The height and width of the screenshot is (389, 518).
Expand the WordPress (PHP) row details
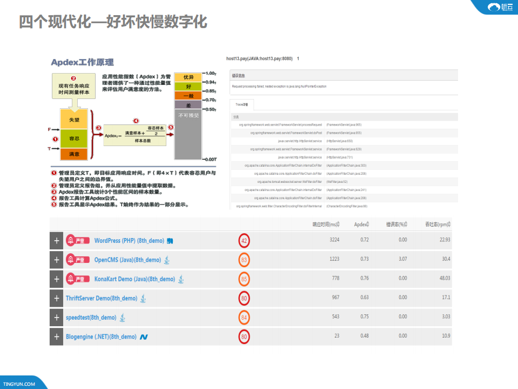[x=56, y=240]
